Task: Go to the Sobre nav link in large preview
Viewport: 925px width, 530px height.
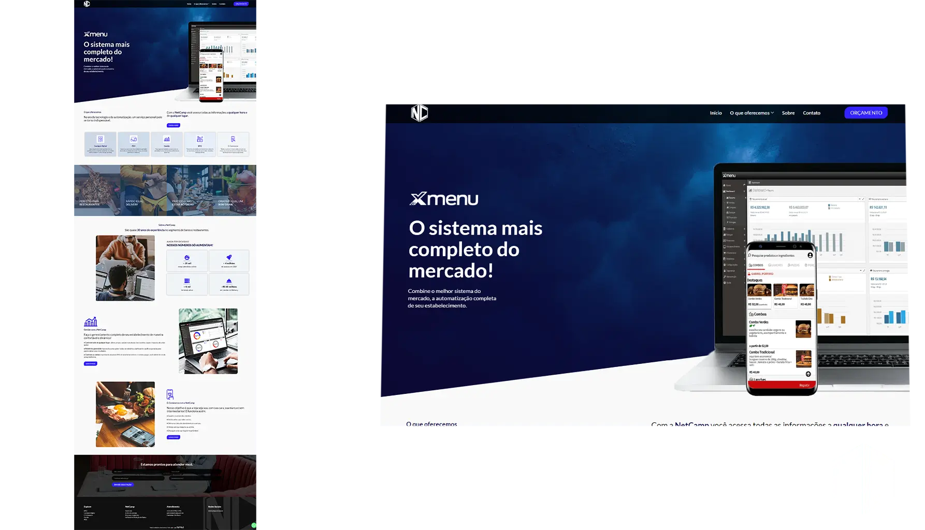Action: pyautogui.click(x=788, y=113)
